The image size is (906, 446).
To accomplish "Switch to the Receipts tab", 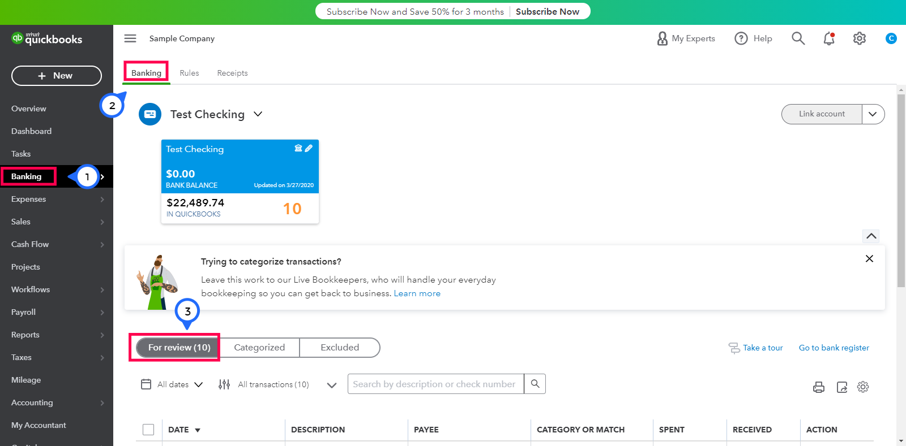I will (x=232, y=73).
